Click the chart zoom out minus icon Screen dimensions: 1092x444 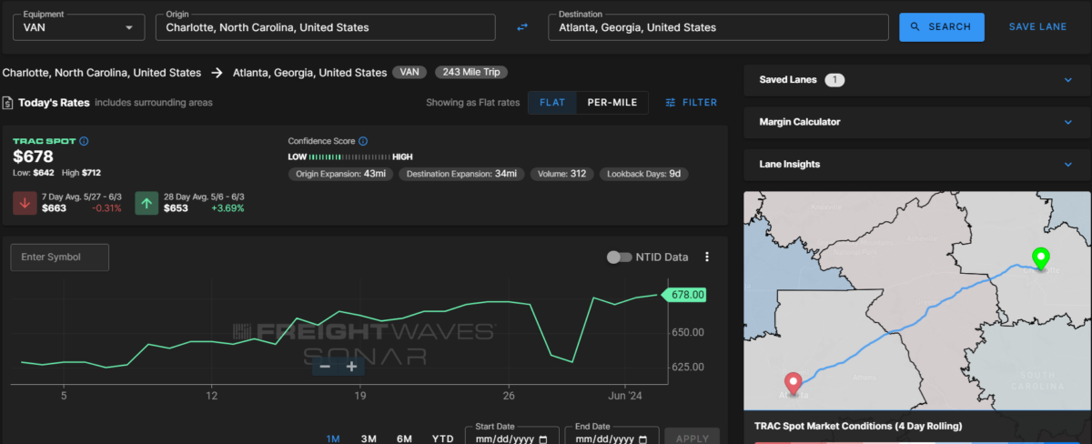(326, 367)
